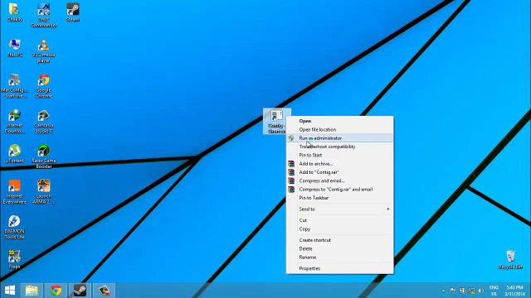The width and height of the screenshot is (531, 298).
Task: Open the network tray icon
Action: coord(471,291)
